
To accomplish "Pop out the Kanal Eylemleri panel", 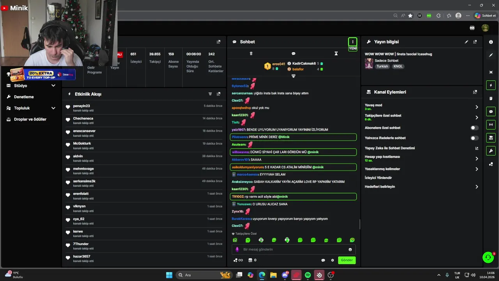I will (x=475, y=92).
